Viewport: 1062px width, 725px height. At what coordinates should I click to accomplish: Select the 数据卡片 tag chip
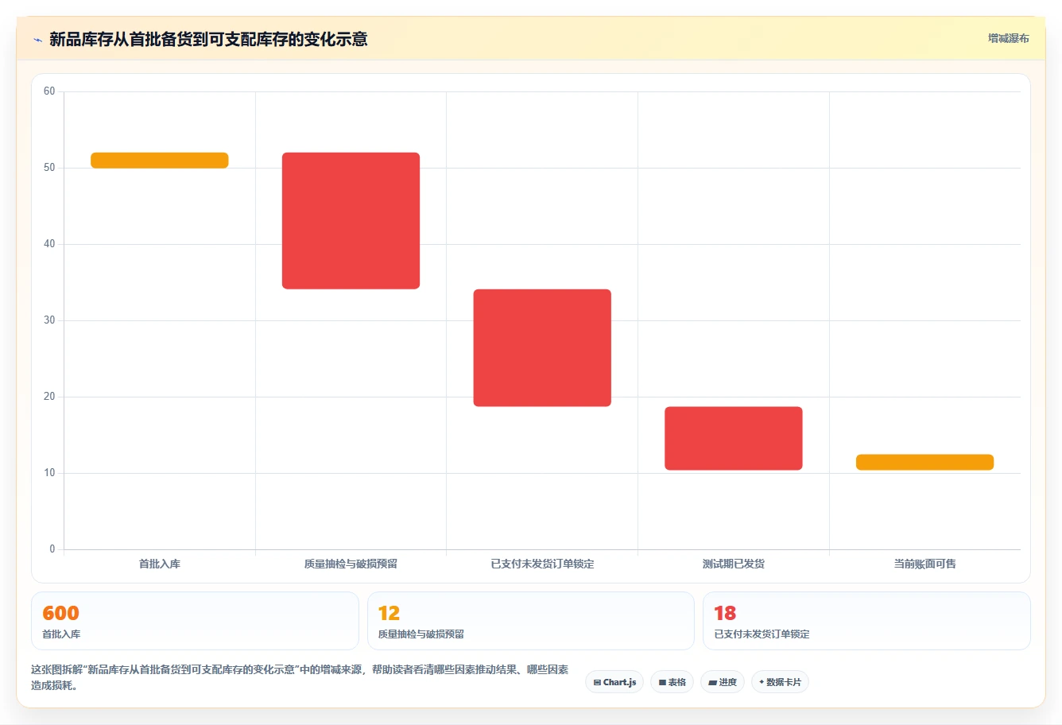coord(780,682)
